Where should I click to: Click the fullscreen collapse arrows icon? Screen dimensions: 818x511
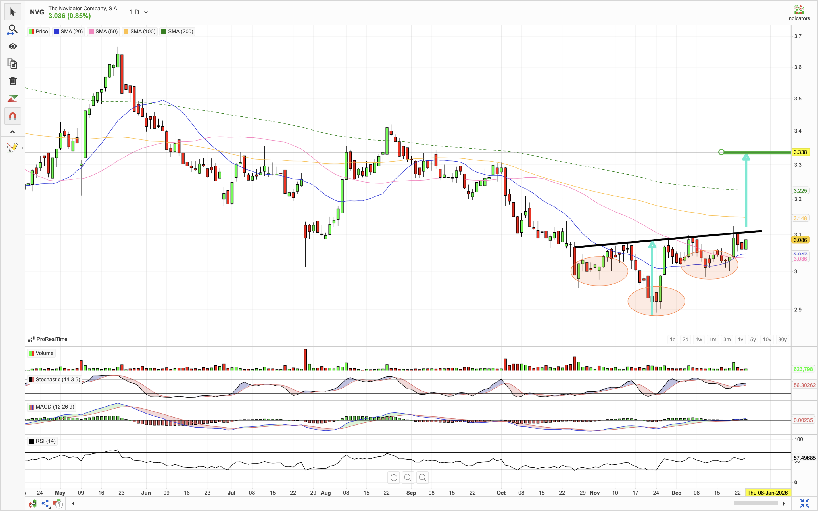(804, 503)
